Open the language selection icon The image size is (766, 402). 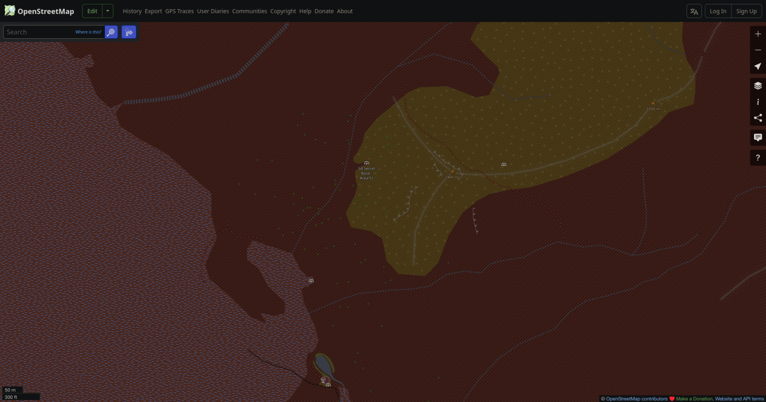[x=694, y=11]
